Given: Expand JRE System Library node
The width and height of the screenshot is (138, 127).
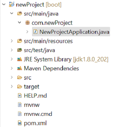Looking at the screenshot, I should (12, 59).
